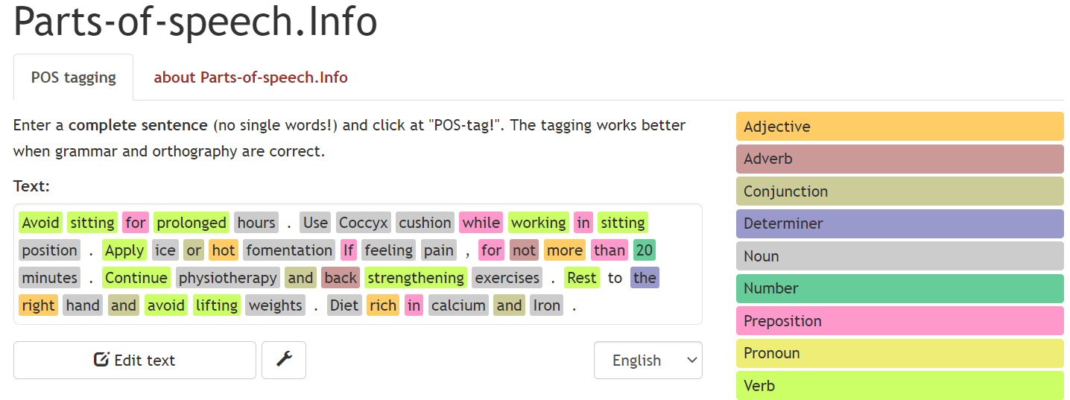Click the tagged word "strengthening"
The height and width of the screenshot is (400, 1070).
coord(416,278)
